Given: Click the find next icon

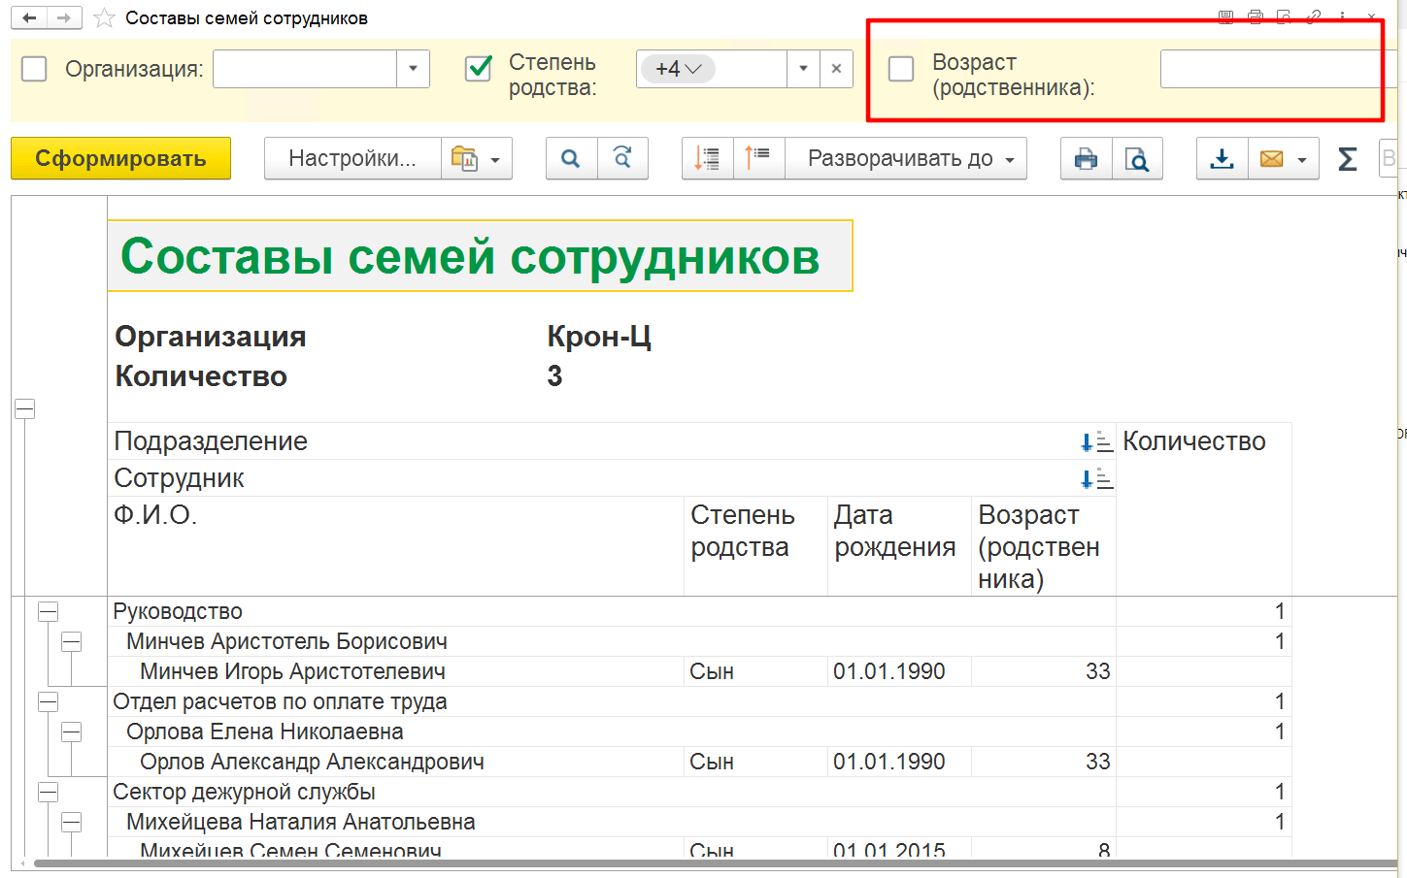Looking at the screenshot, I should click(622, 159).
